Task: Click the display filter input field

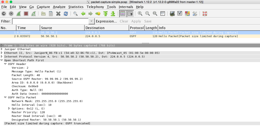Action: tap(51, 21)
